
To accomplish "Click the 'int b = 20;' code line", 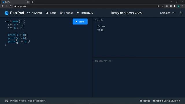I will (x=16, y=28).
